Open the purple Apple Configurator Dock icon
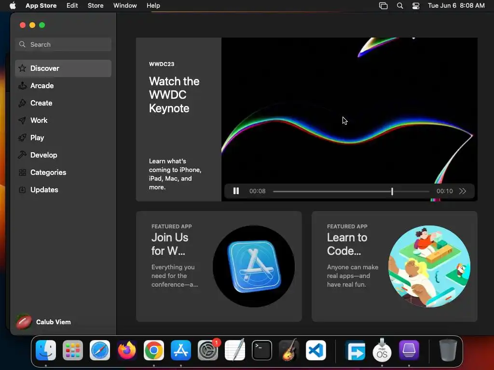The image size is (494, 370). pyautogui.click(x=409, y=350)
